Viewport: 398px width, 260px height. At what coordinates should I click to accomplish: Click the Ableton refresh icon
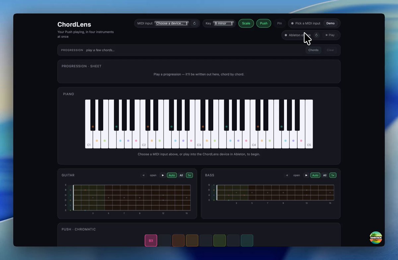pos(317,35)
